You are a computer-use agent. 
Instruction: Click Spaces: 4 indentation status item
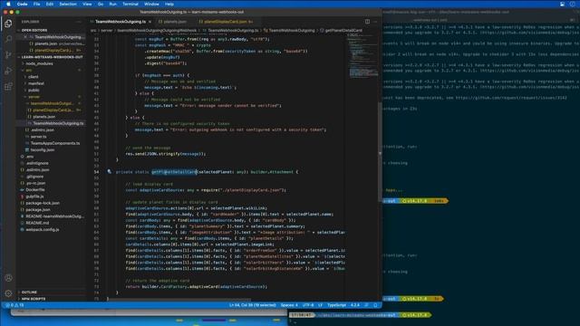pyautogui.click(x=289, y=305)
